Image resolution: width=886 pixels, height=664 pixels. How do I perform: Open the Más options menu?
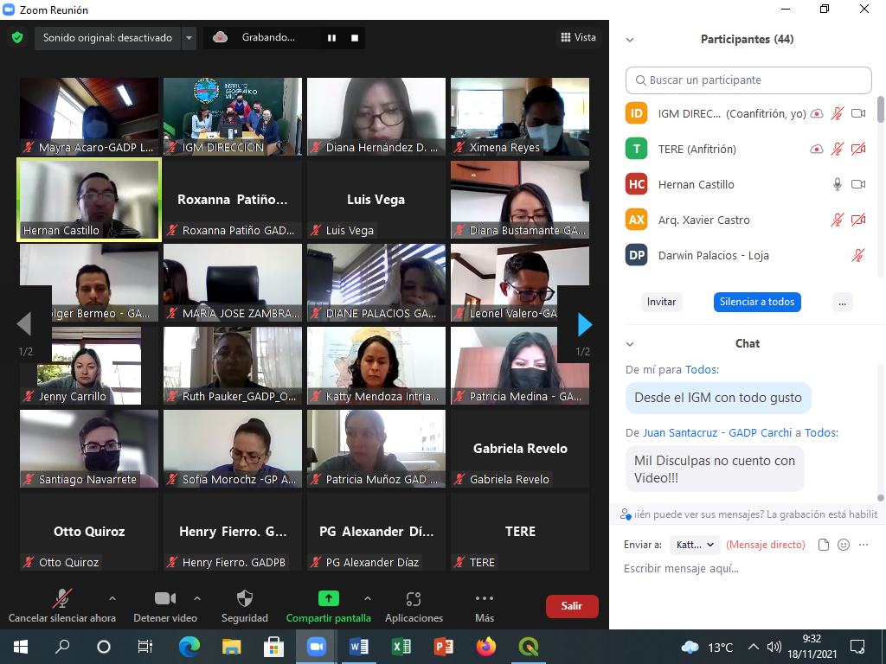pyautogui.click(x=485, y=599)
